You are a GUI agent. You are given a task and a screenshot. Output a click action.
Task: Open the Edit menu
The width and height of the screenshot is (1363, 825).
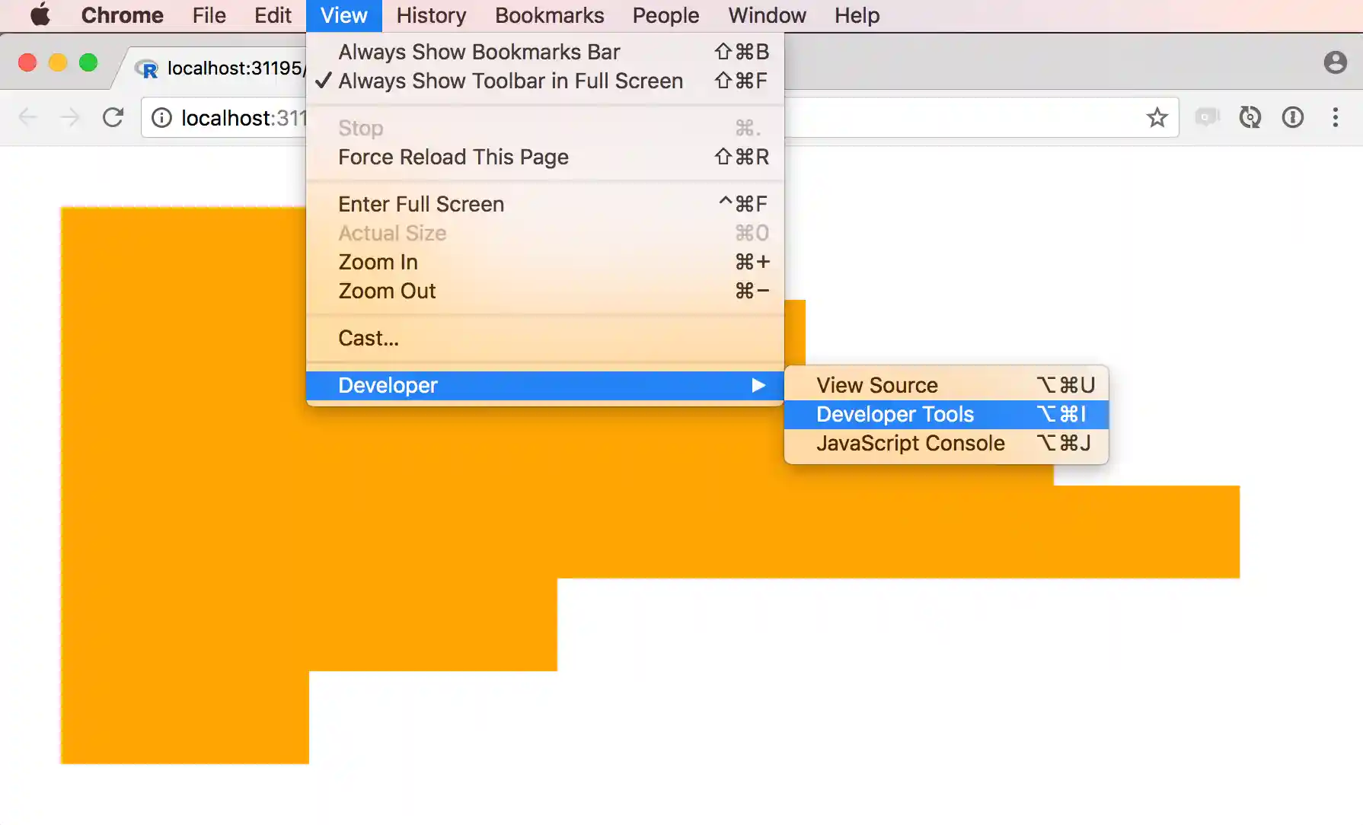(273, 15)
